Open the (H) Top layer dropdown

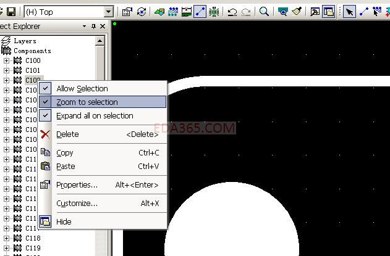click(108, 12)
